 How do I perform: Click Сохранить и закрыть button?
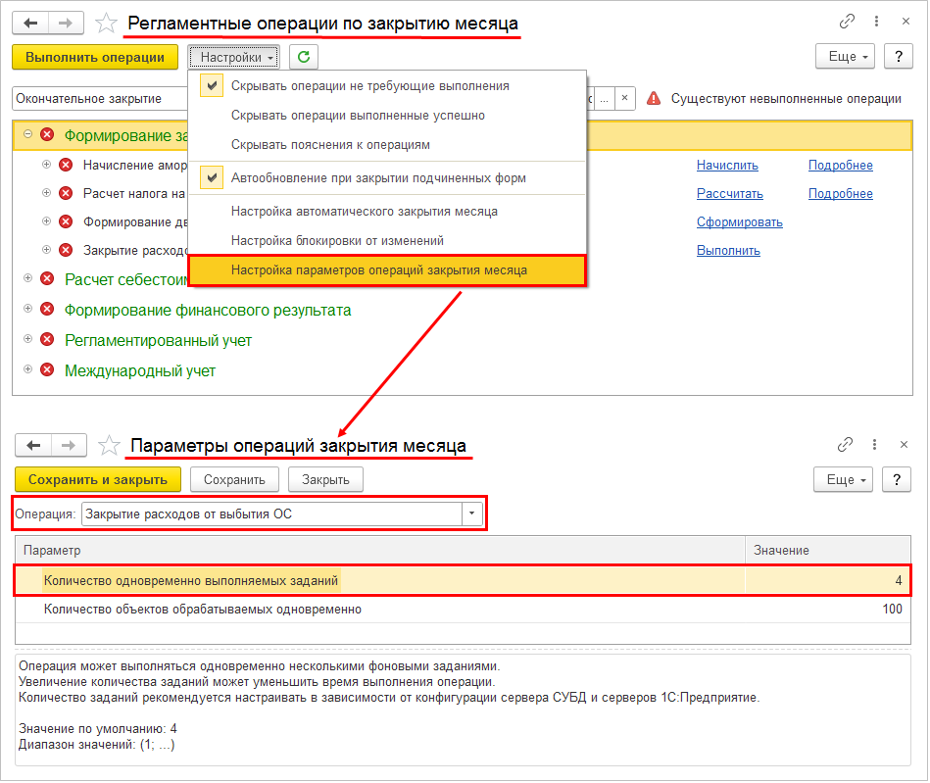tap(98, 479)
